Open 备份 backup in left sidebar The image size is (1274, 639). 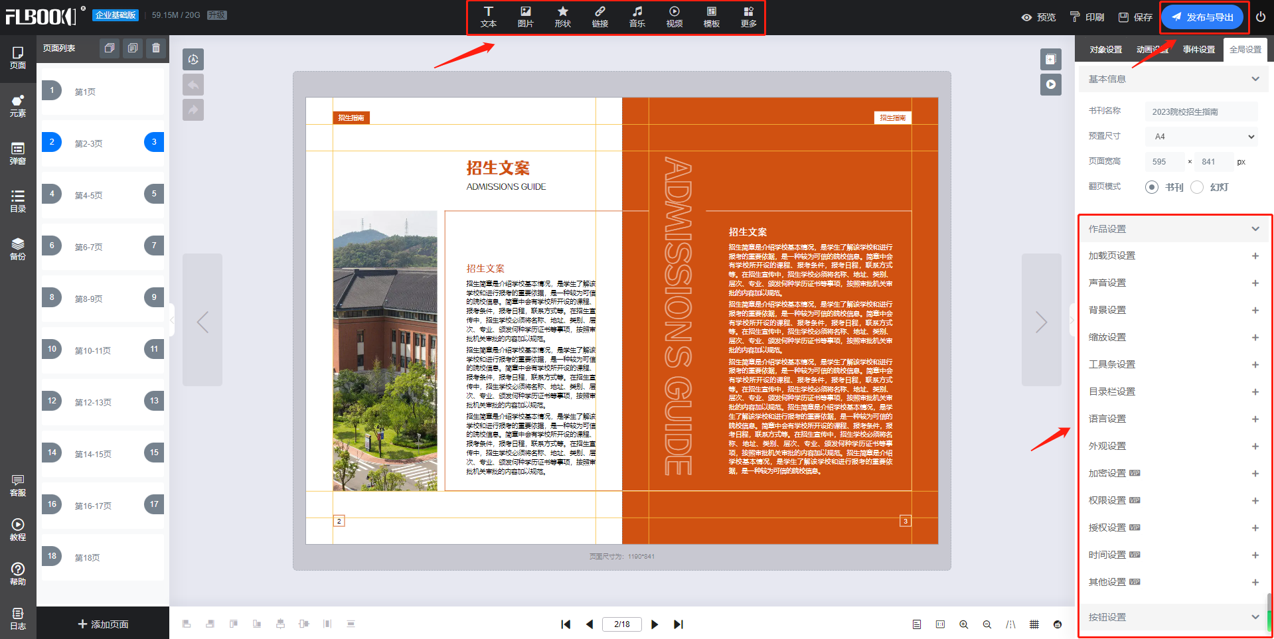18,249
